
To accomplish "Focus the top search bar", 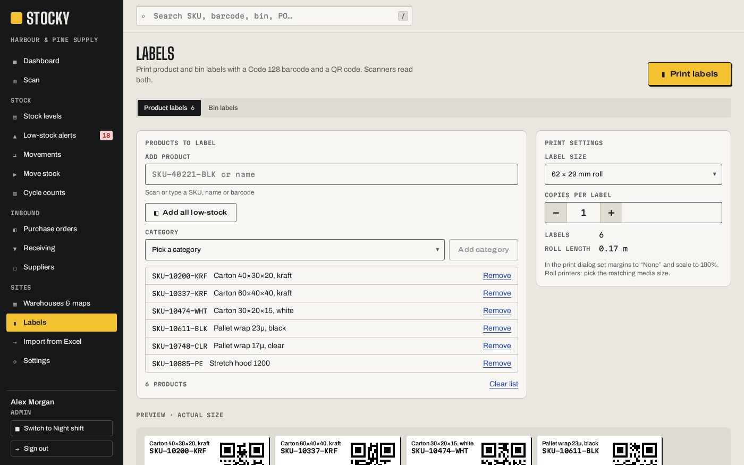I will [x=274, y=16].
